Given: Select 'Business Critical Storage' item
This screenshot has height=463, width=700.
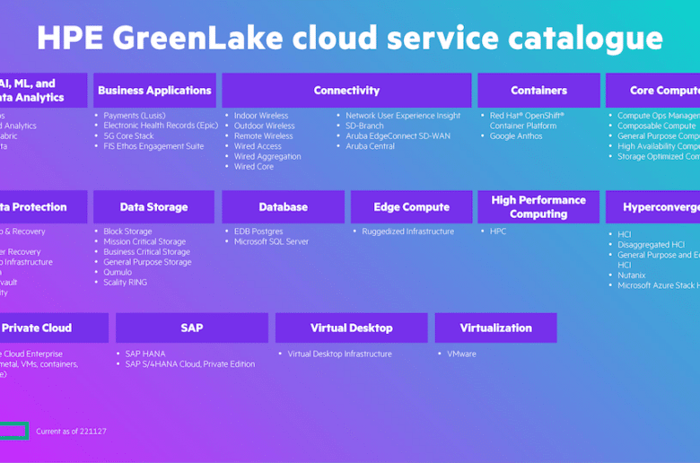Looking at the screenshot, I should click(146, 252).
